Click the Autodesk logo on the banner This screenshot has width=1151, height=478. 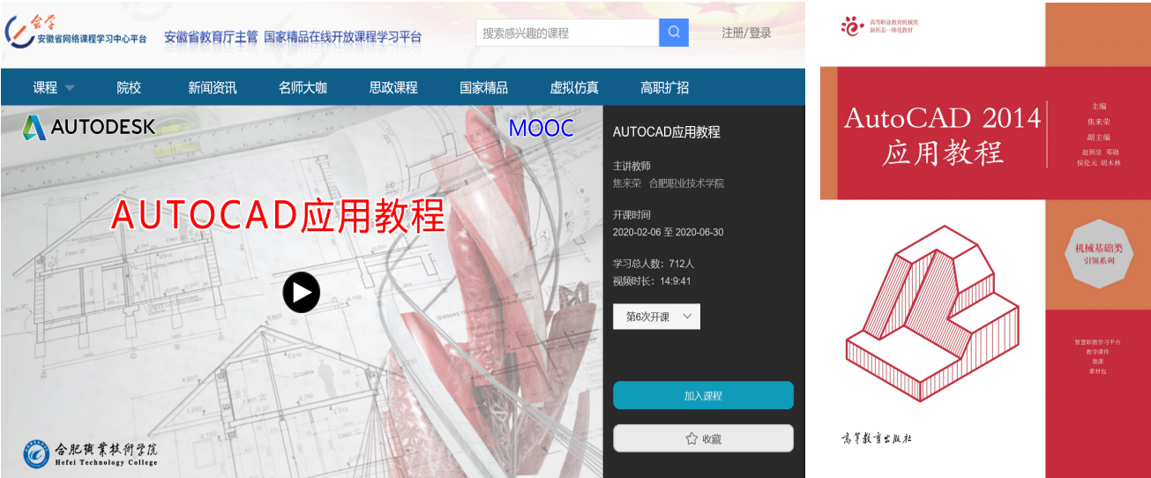[x=89, y=127]
